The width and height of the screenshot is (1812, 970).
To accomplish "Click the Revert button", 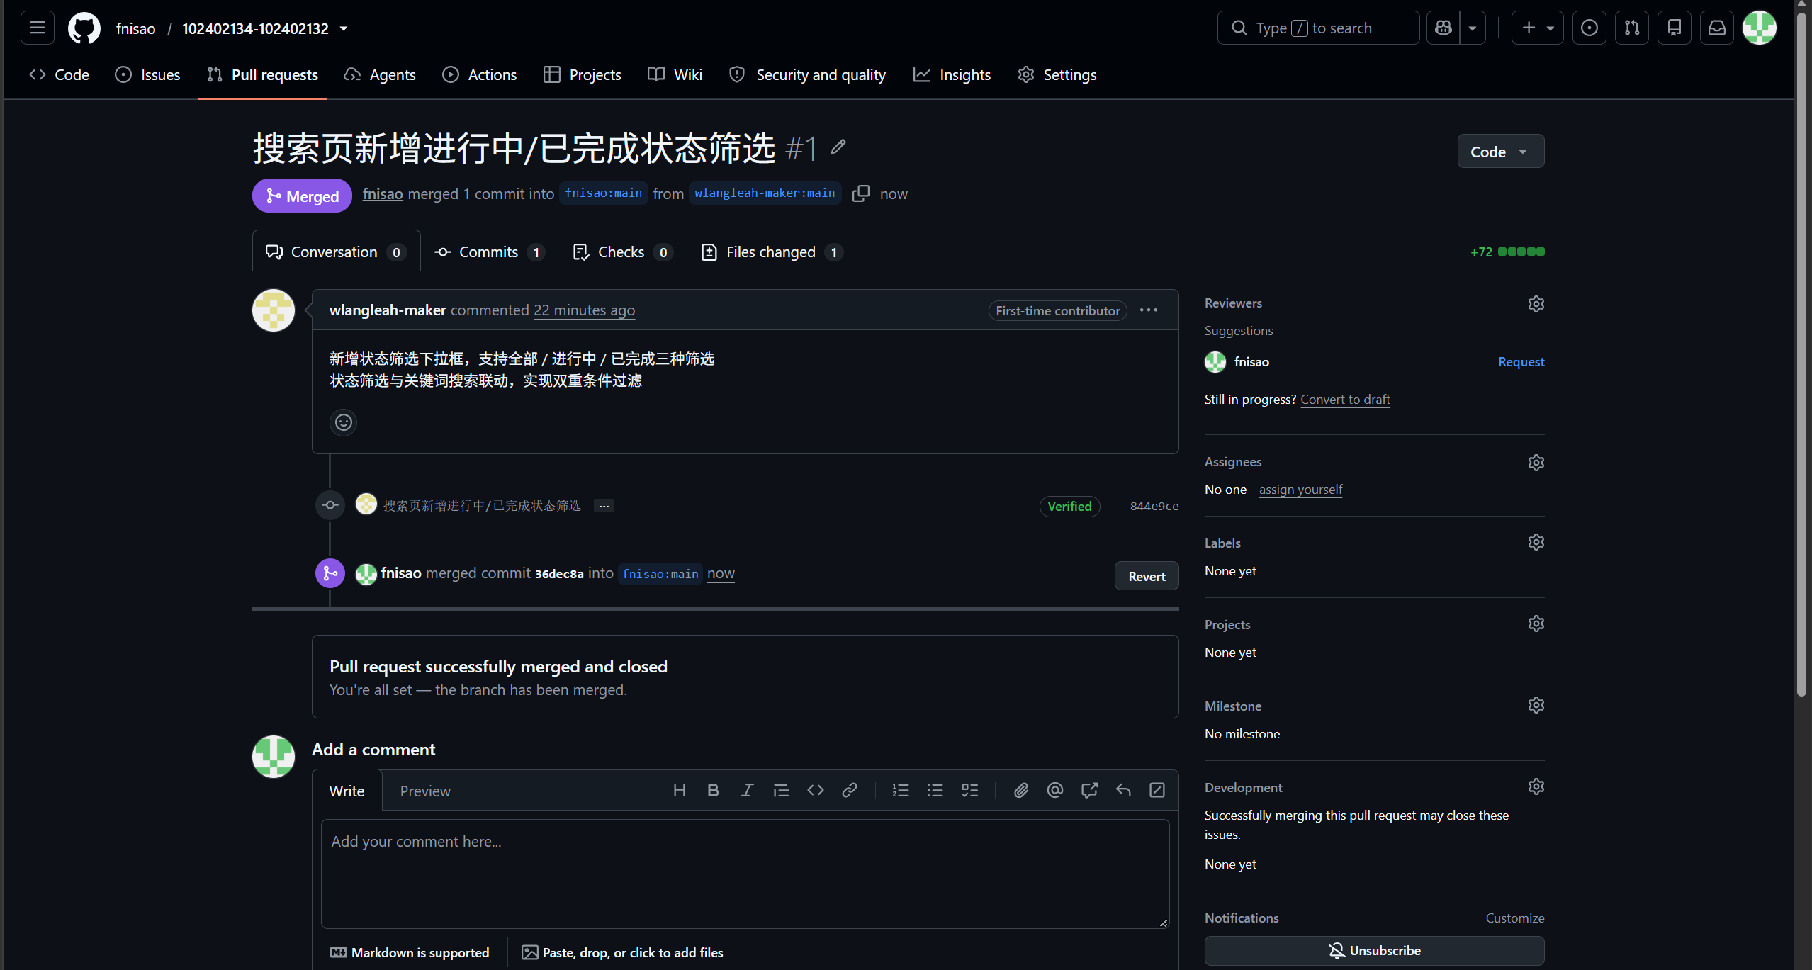I will pos(1147,577).
